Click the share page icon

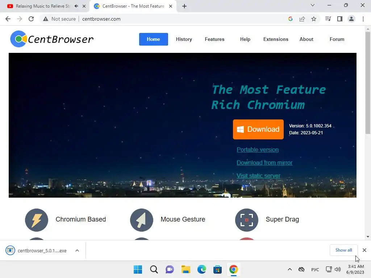point(302,19)
